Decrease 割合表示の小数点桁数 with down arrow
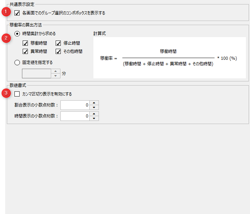 tap(94, 108)
